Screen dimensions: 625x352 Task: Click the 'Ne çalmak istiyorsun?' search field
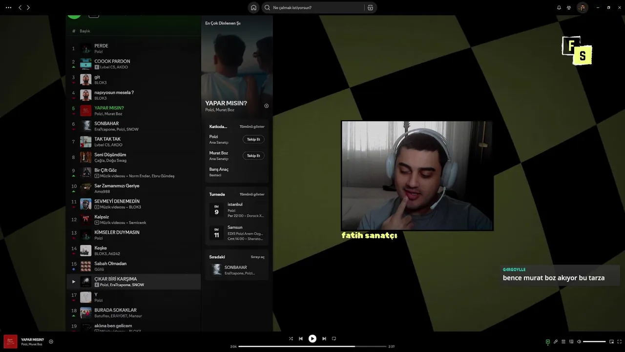312,7
